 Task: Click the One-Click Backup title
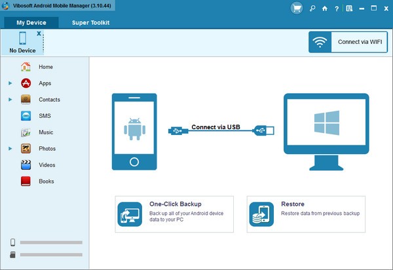click(x=176, y=204)
